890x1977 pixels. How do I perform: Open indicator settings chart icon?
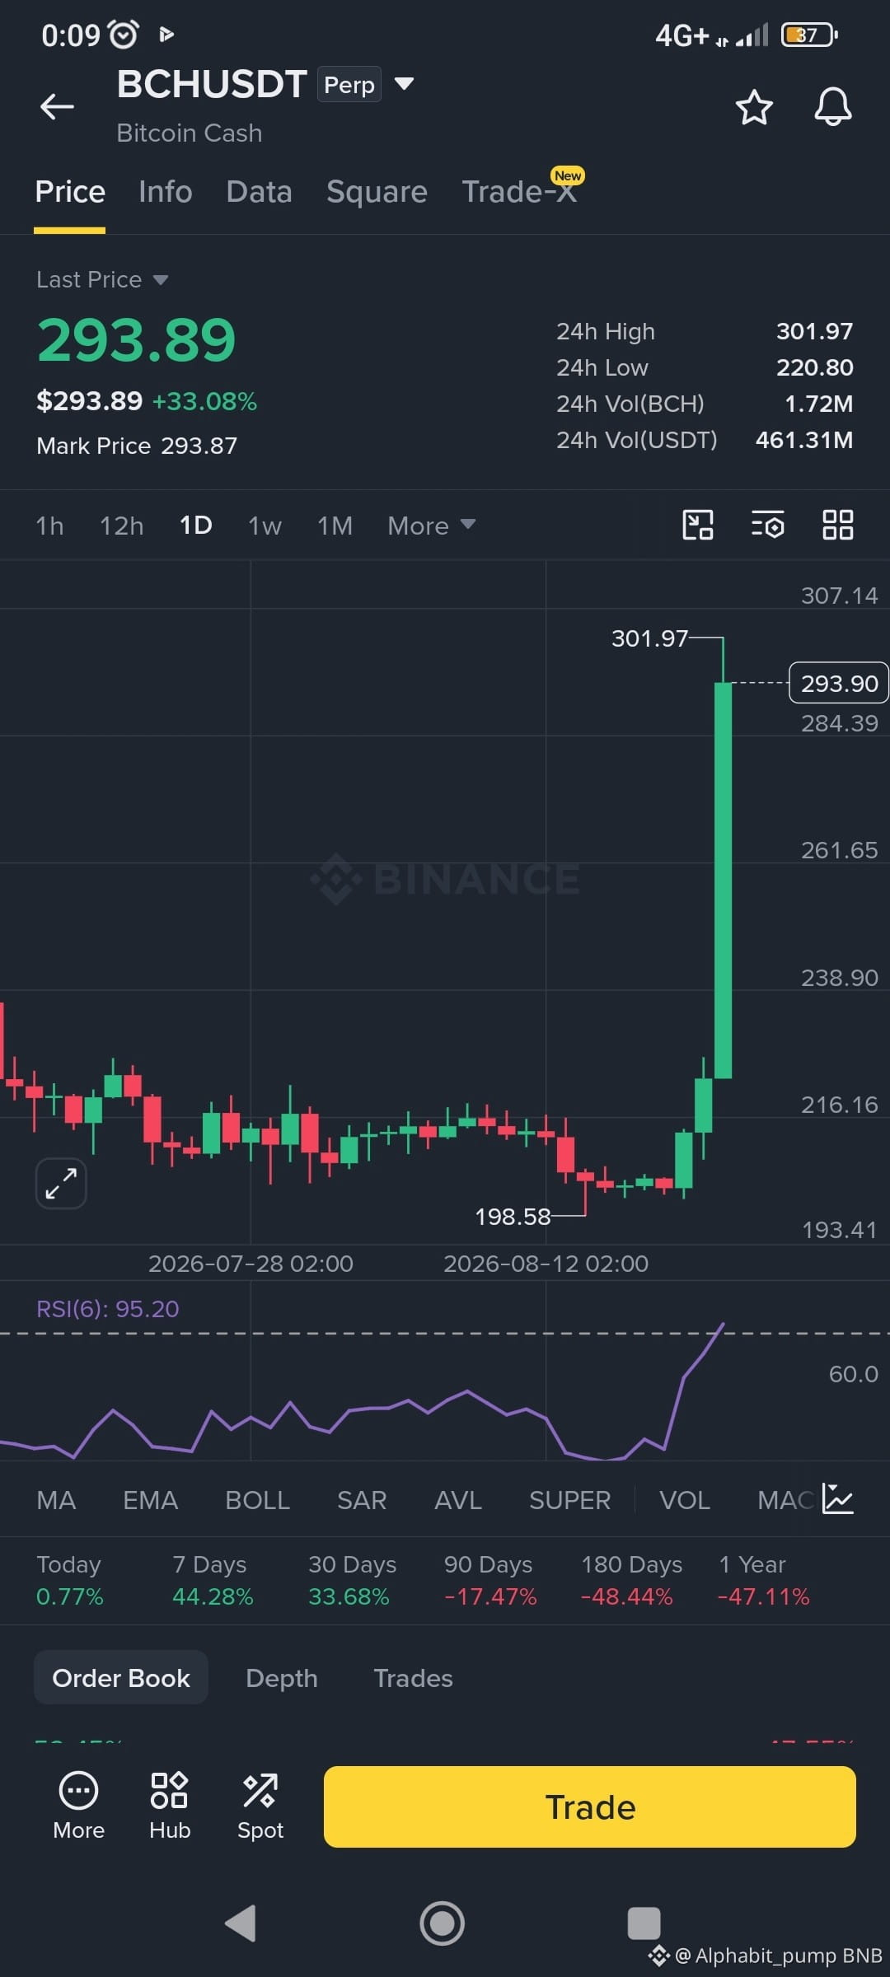click(837, 1498)
